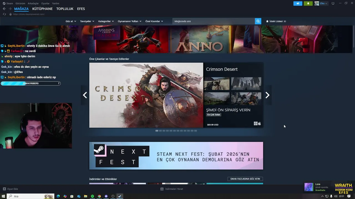Image resolution: width=355 pixels, height=199 pixels.
Task: View second Crimson Desert screenshot thumbnail
Action: 246,83
